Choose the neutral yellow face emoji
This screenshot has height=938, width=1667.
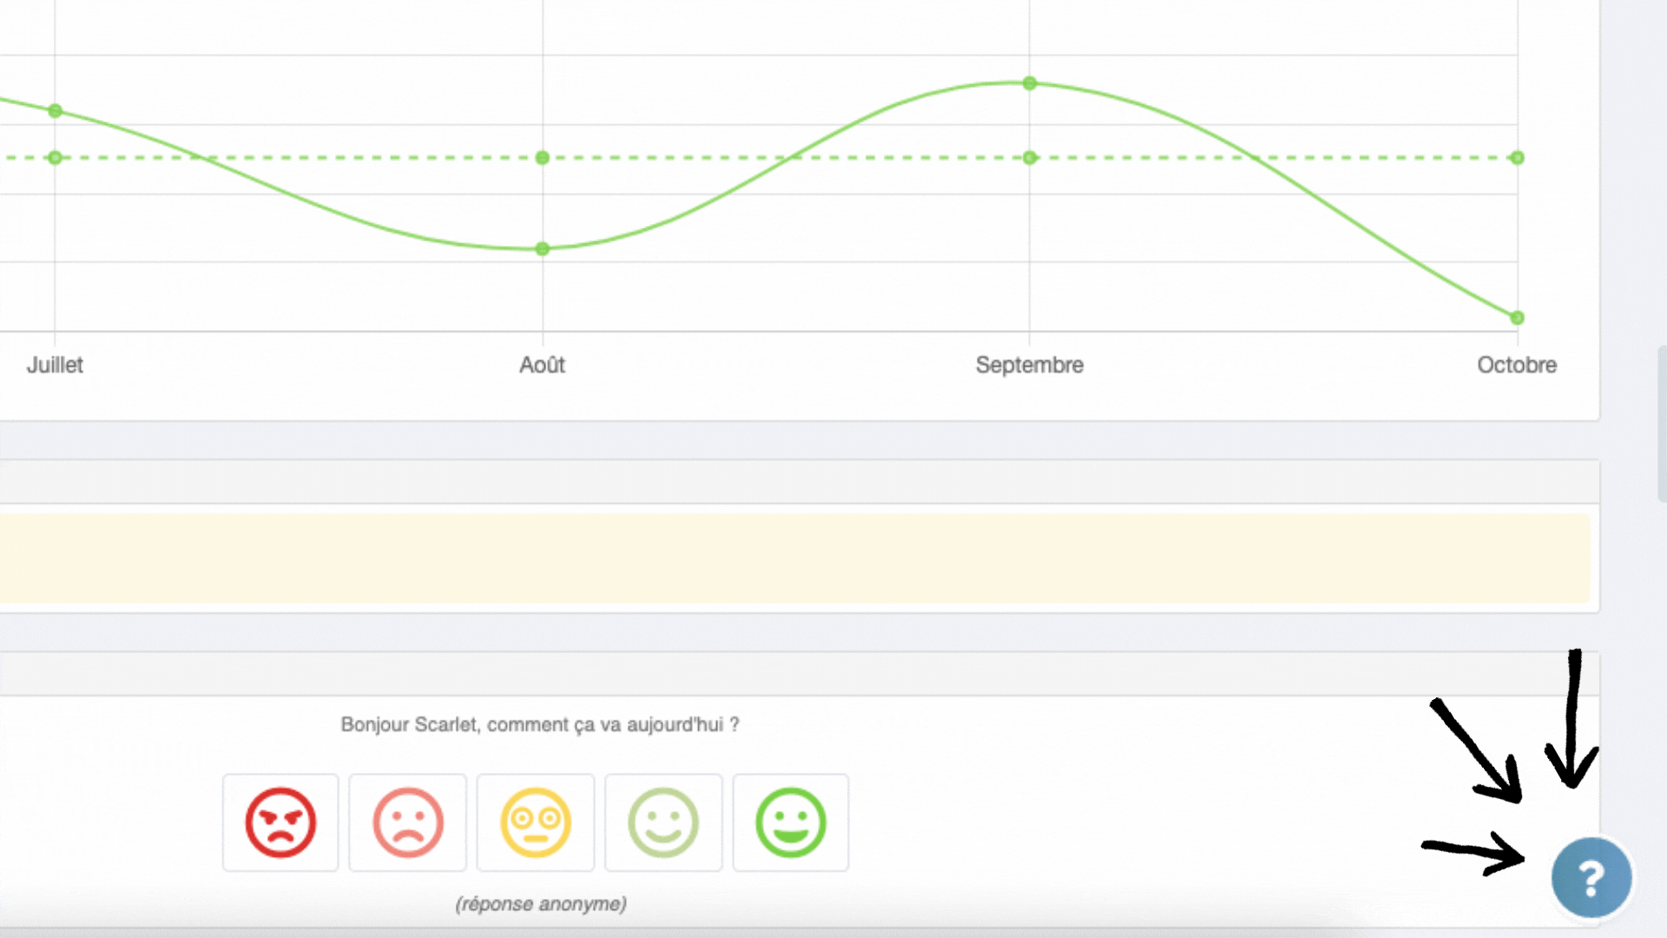tap(536, 822)
